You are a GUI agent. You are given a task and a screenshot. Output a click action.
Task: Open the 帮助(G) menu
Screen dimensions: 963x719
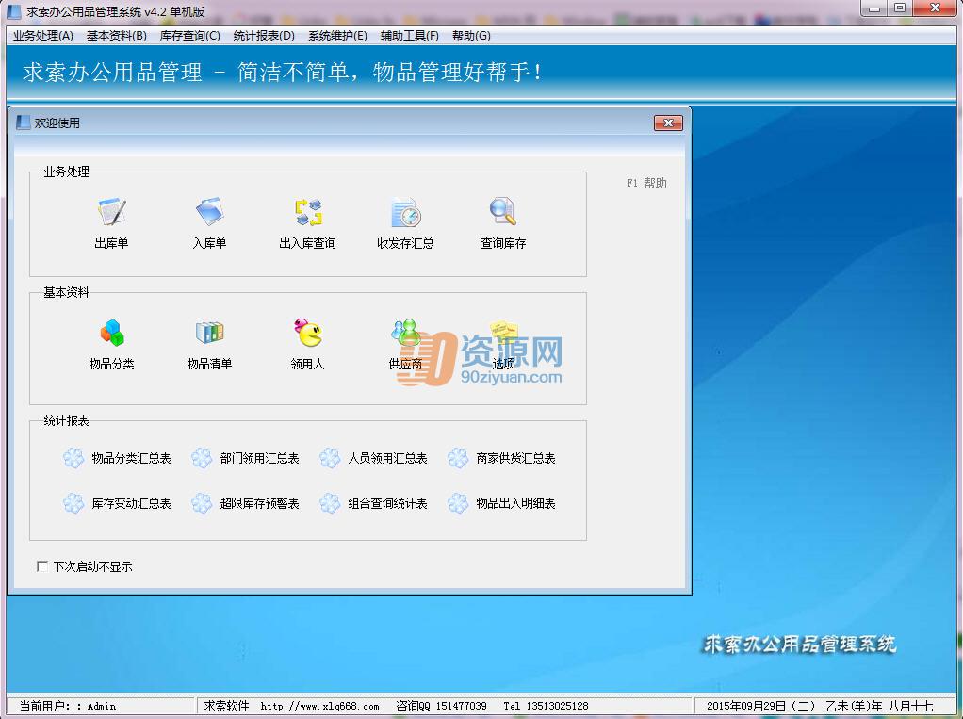point(471,36)
